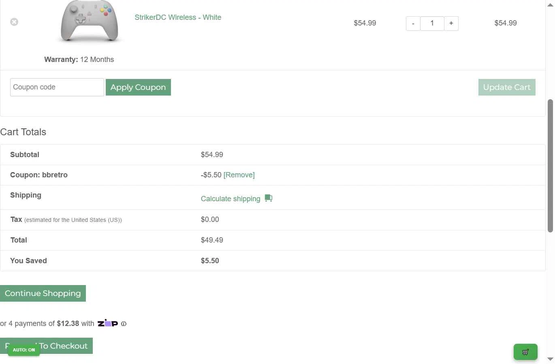Click the $12.38 Zip payment amount
The width and height of the screenshot is (555, 364).
coord(68,324)
